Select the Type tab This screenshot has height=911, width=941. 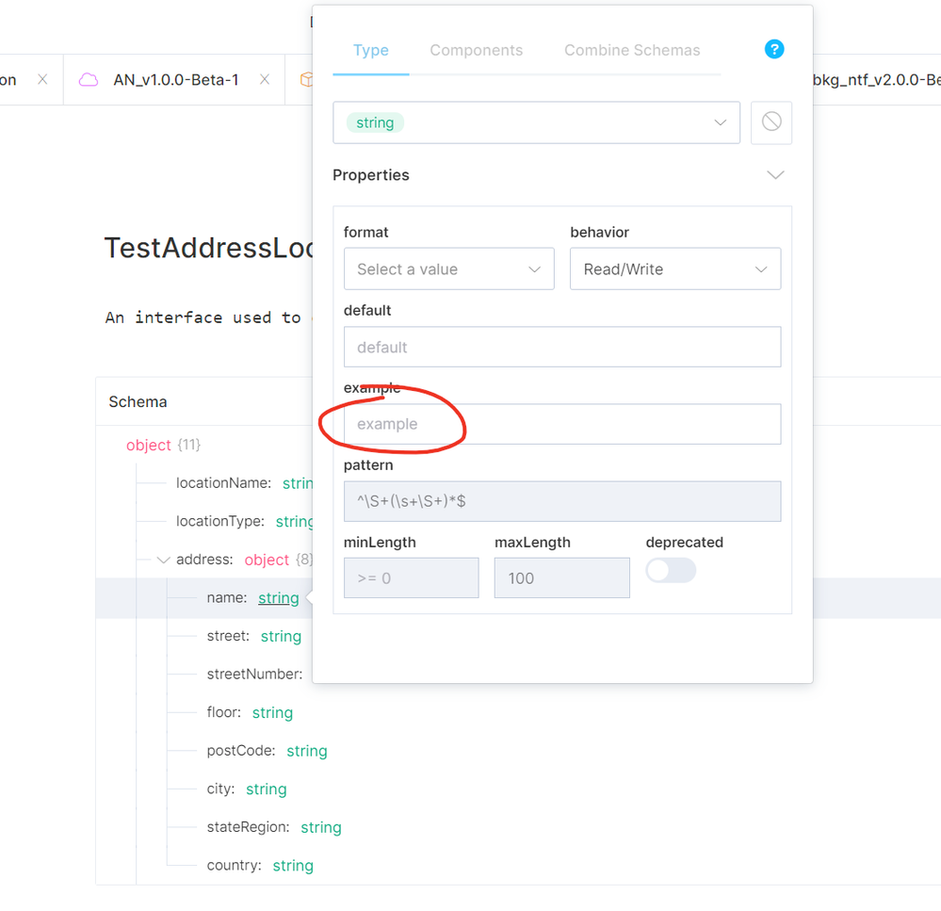370,51
